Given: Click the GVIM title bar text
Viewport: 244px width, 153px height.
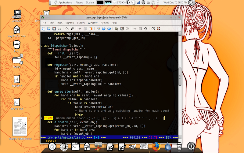Looking at the screenshot, I should 107,17.
